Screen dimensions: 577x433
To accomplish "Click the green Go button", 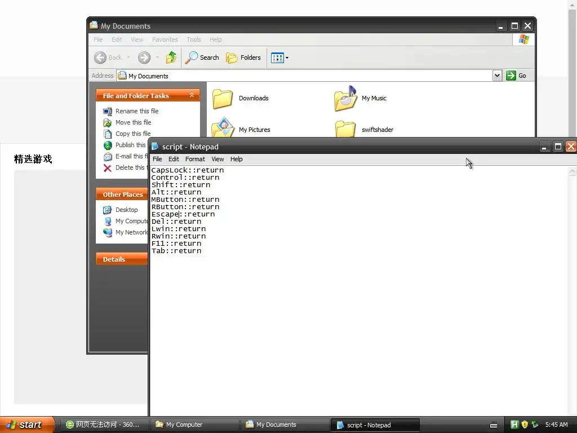I will pos(516,76).
